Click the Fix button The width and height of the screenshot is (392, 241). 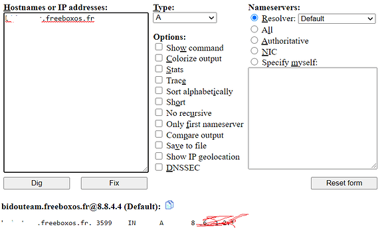(114, 183)
